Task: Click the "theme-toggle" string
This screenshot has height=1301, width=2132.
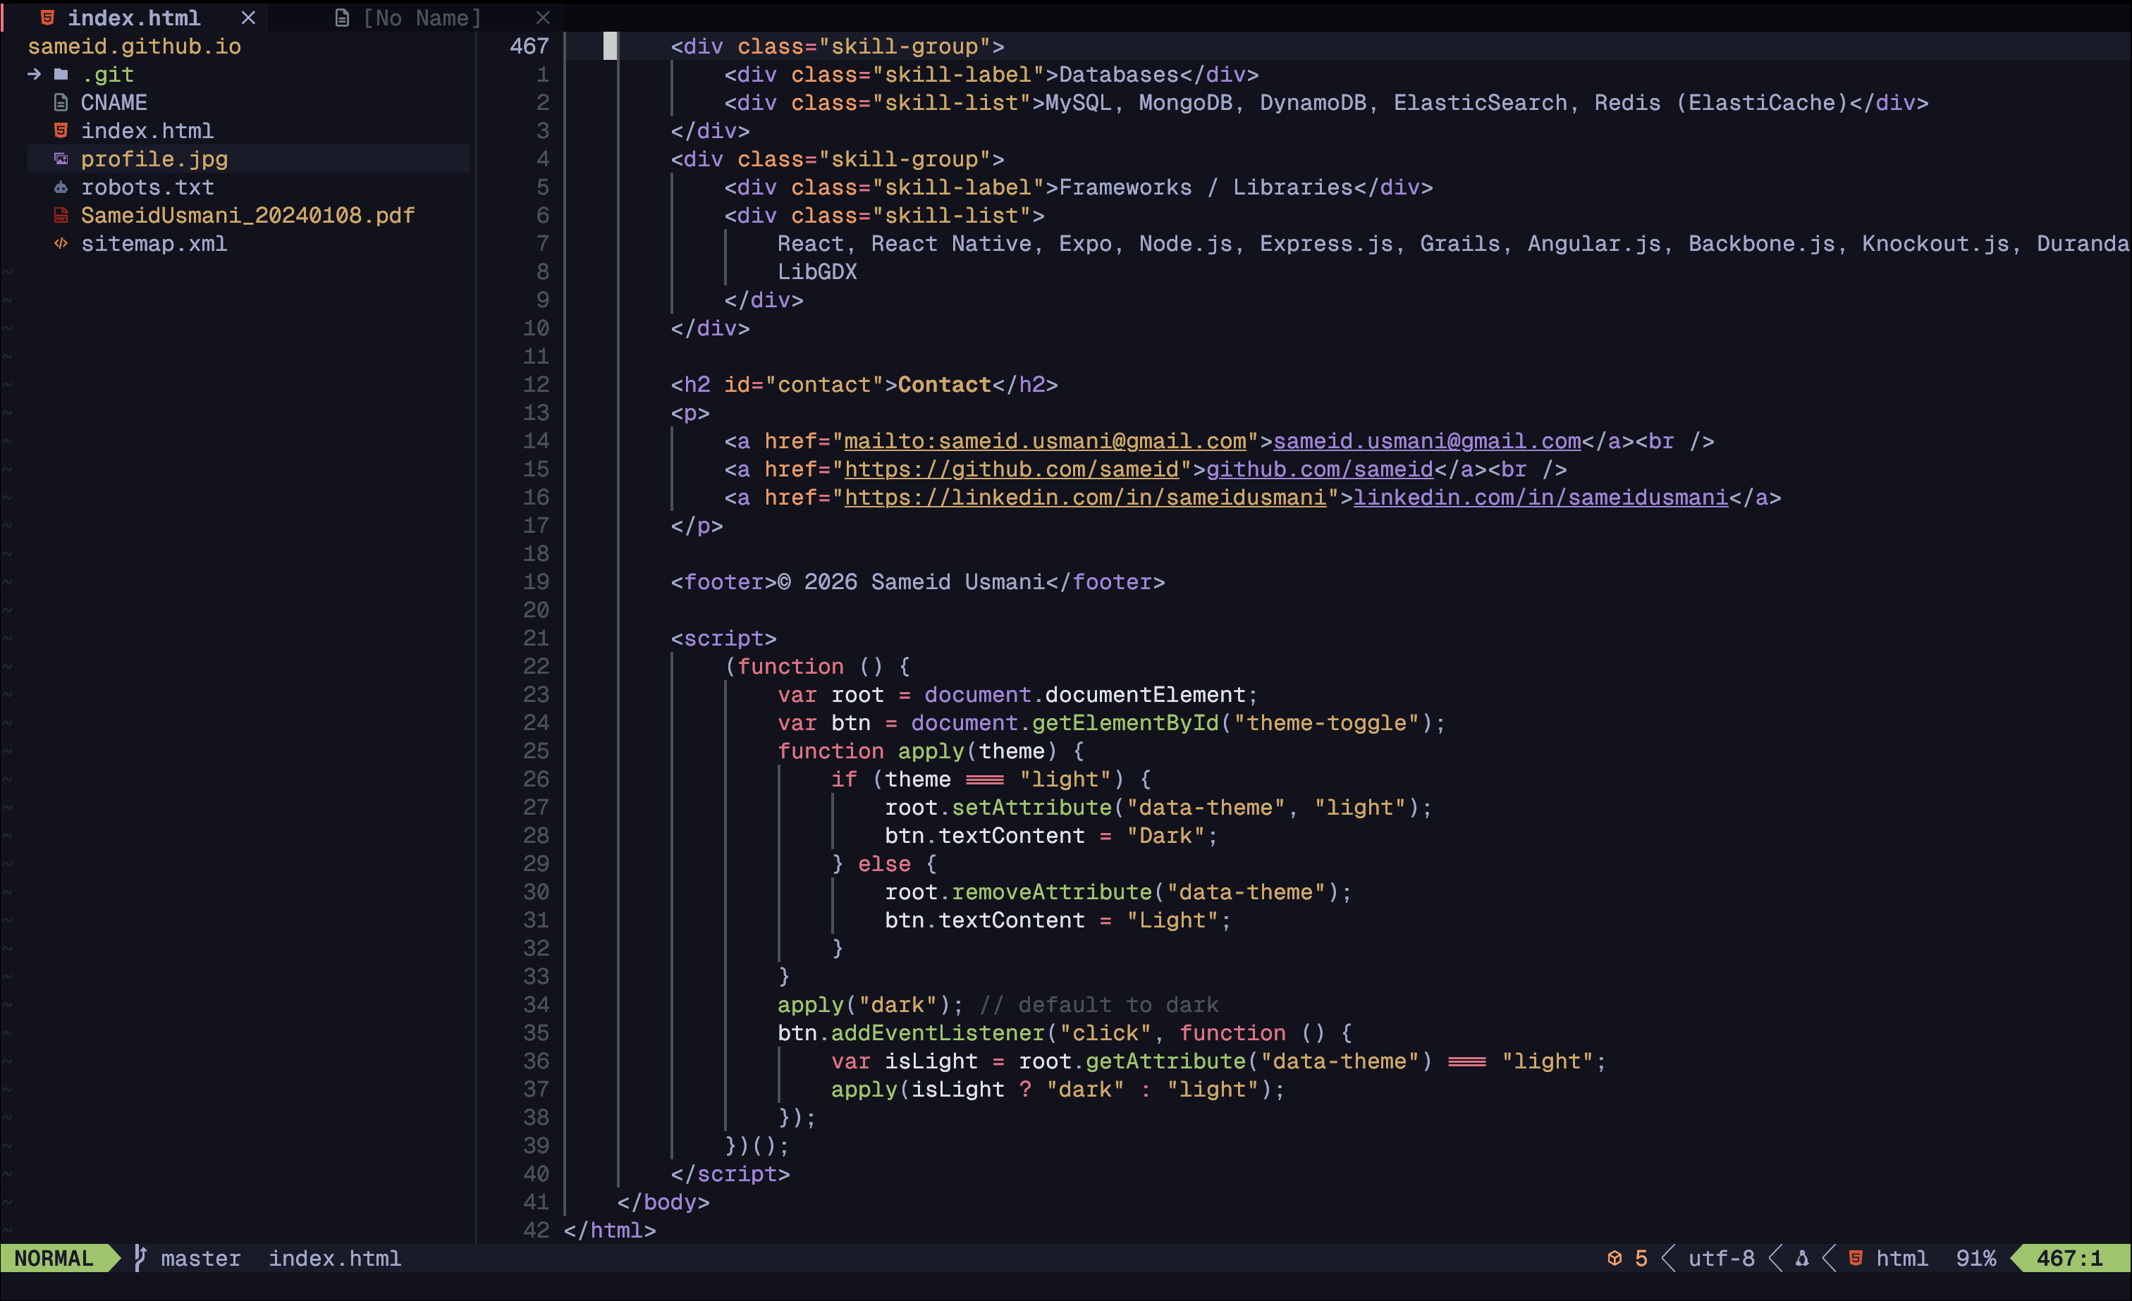Action: (x=1326, y=722)
